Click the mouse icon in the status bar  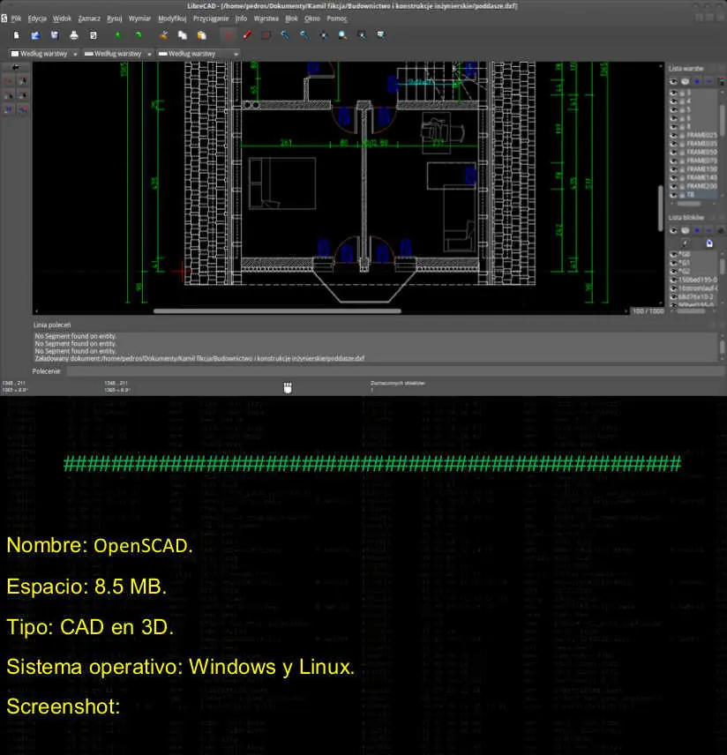[x=288, y=387]
